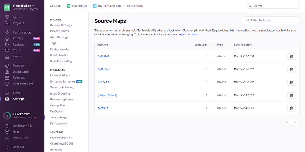Open Project Teams settings
Image resolution: width=305 pixels, height=152 pixels.
click(59, 31)
